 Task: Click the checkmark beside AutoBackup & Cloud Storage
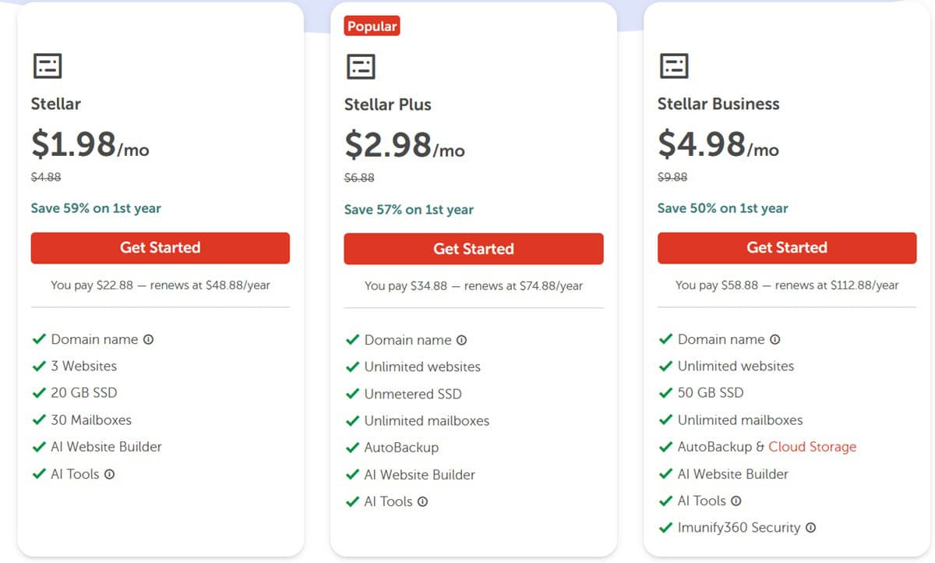pyautogui.click(x=667, y=447)
